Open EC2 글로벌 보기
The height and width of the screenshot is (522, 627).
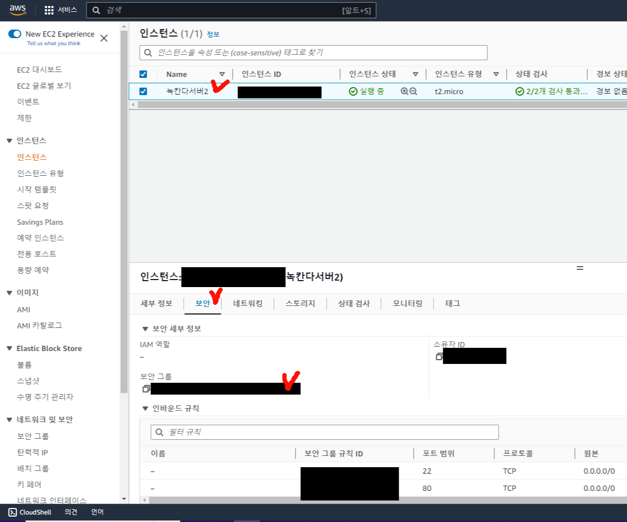[44, 85]
